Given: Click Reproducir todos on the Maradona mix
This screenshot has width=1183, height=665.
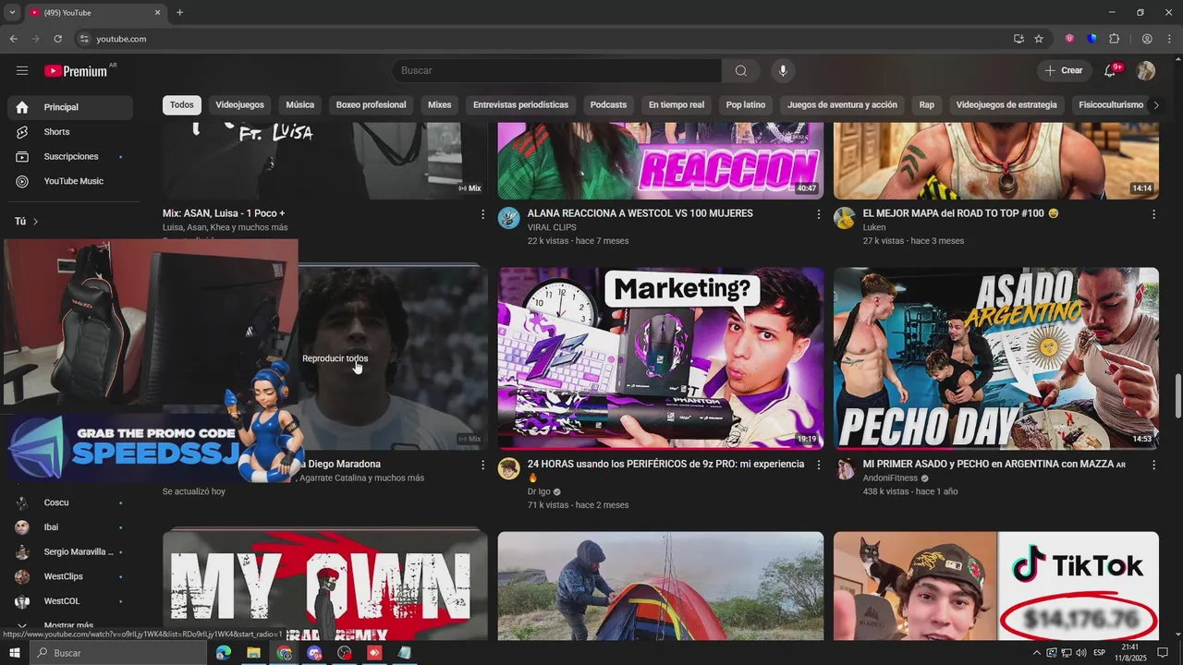Looking at the screenshot, I should pos(335,359).
